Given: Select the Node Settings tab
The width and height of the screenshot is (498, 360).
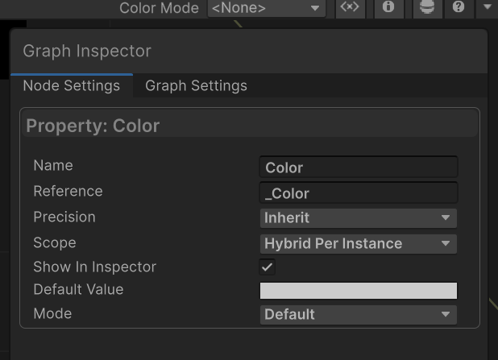Looking at the screenshot, I should coord(71,85).
